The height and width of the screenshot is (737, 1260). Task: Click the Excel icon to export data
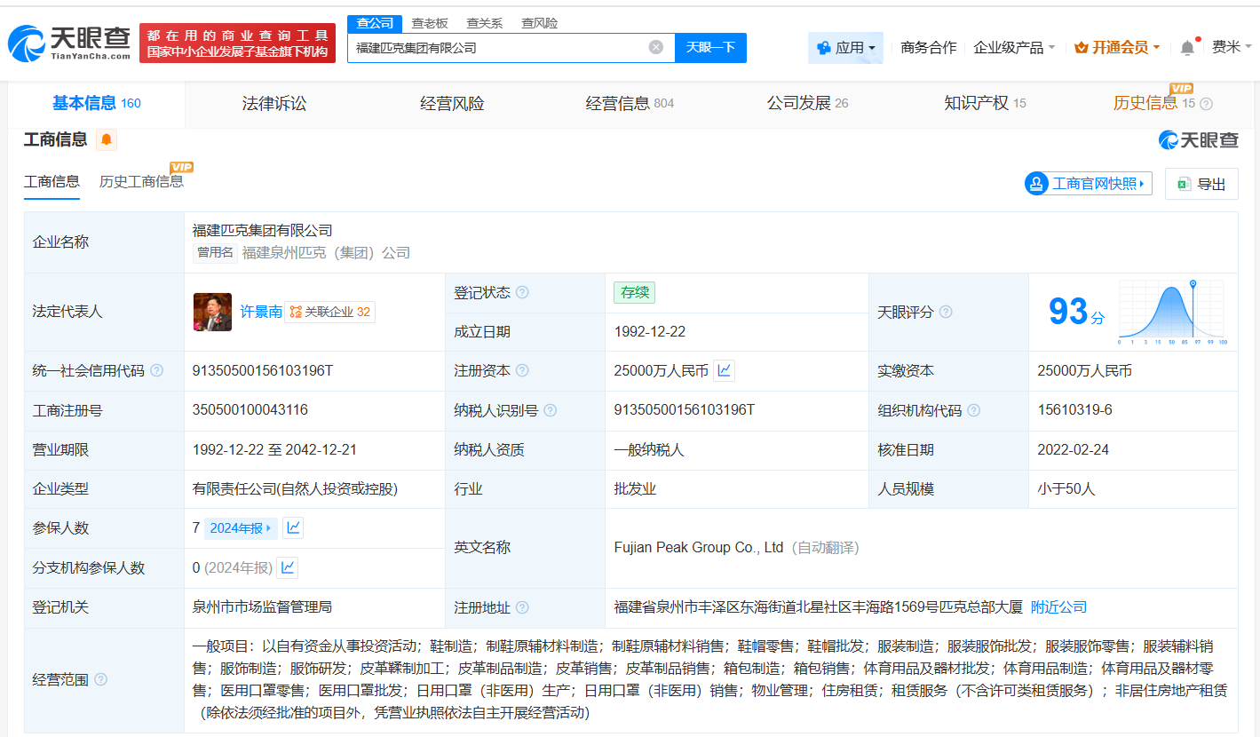[x=1185, y=183]
